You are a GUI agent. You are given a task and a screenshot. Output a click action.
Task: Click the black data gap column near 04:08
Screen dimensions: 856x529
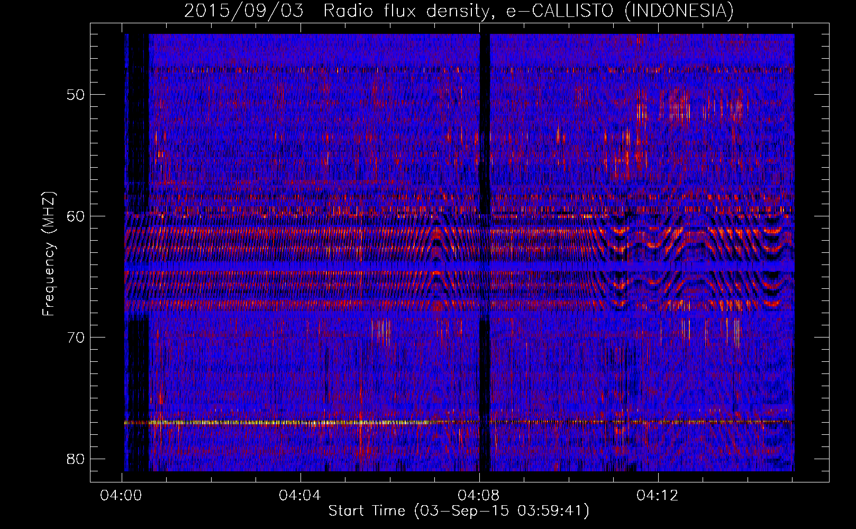click(485, 252)
